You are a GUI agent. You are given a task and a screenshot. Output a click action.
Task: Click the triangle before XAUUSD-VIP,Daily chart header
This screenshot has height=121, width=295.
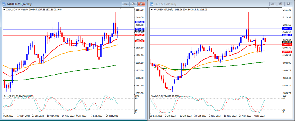click(x=152, y=10)
